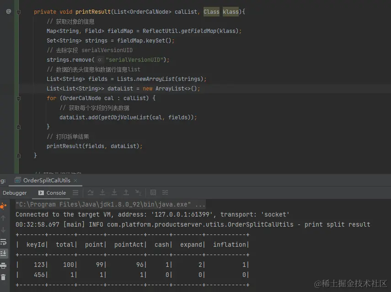The height and width of the screenshot is (292, 391).
Task: Click the Run to Cursor icon
Action: (138, 192)
